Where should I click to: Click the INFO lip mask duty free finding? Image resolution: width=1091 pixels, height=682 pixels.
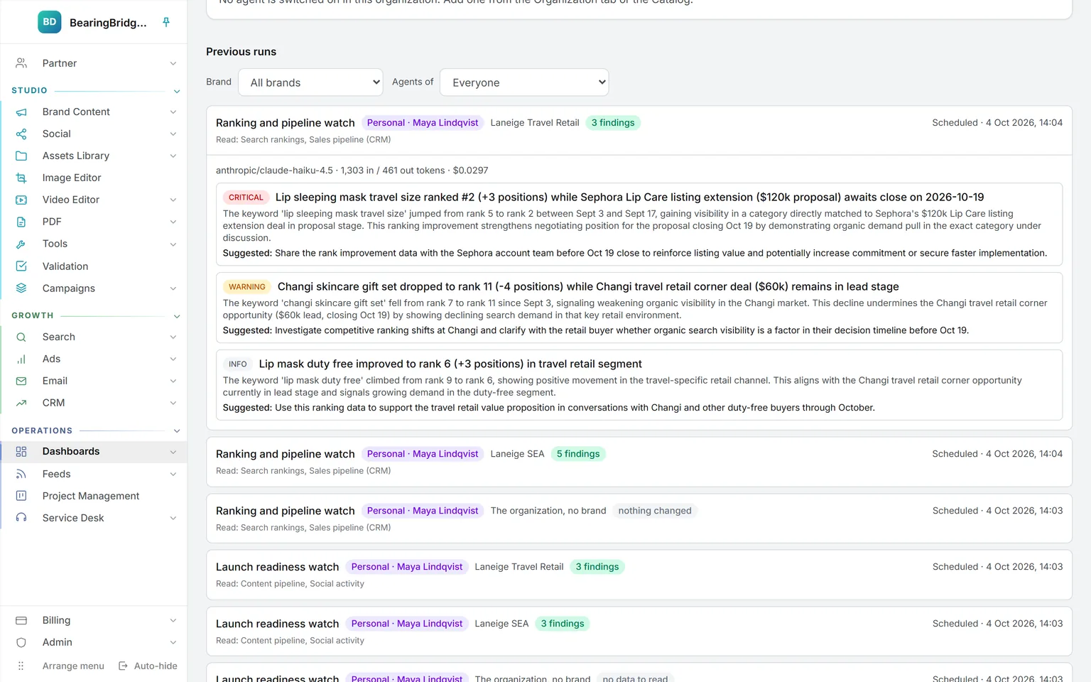coord(639,385)
